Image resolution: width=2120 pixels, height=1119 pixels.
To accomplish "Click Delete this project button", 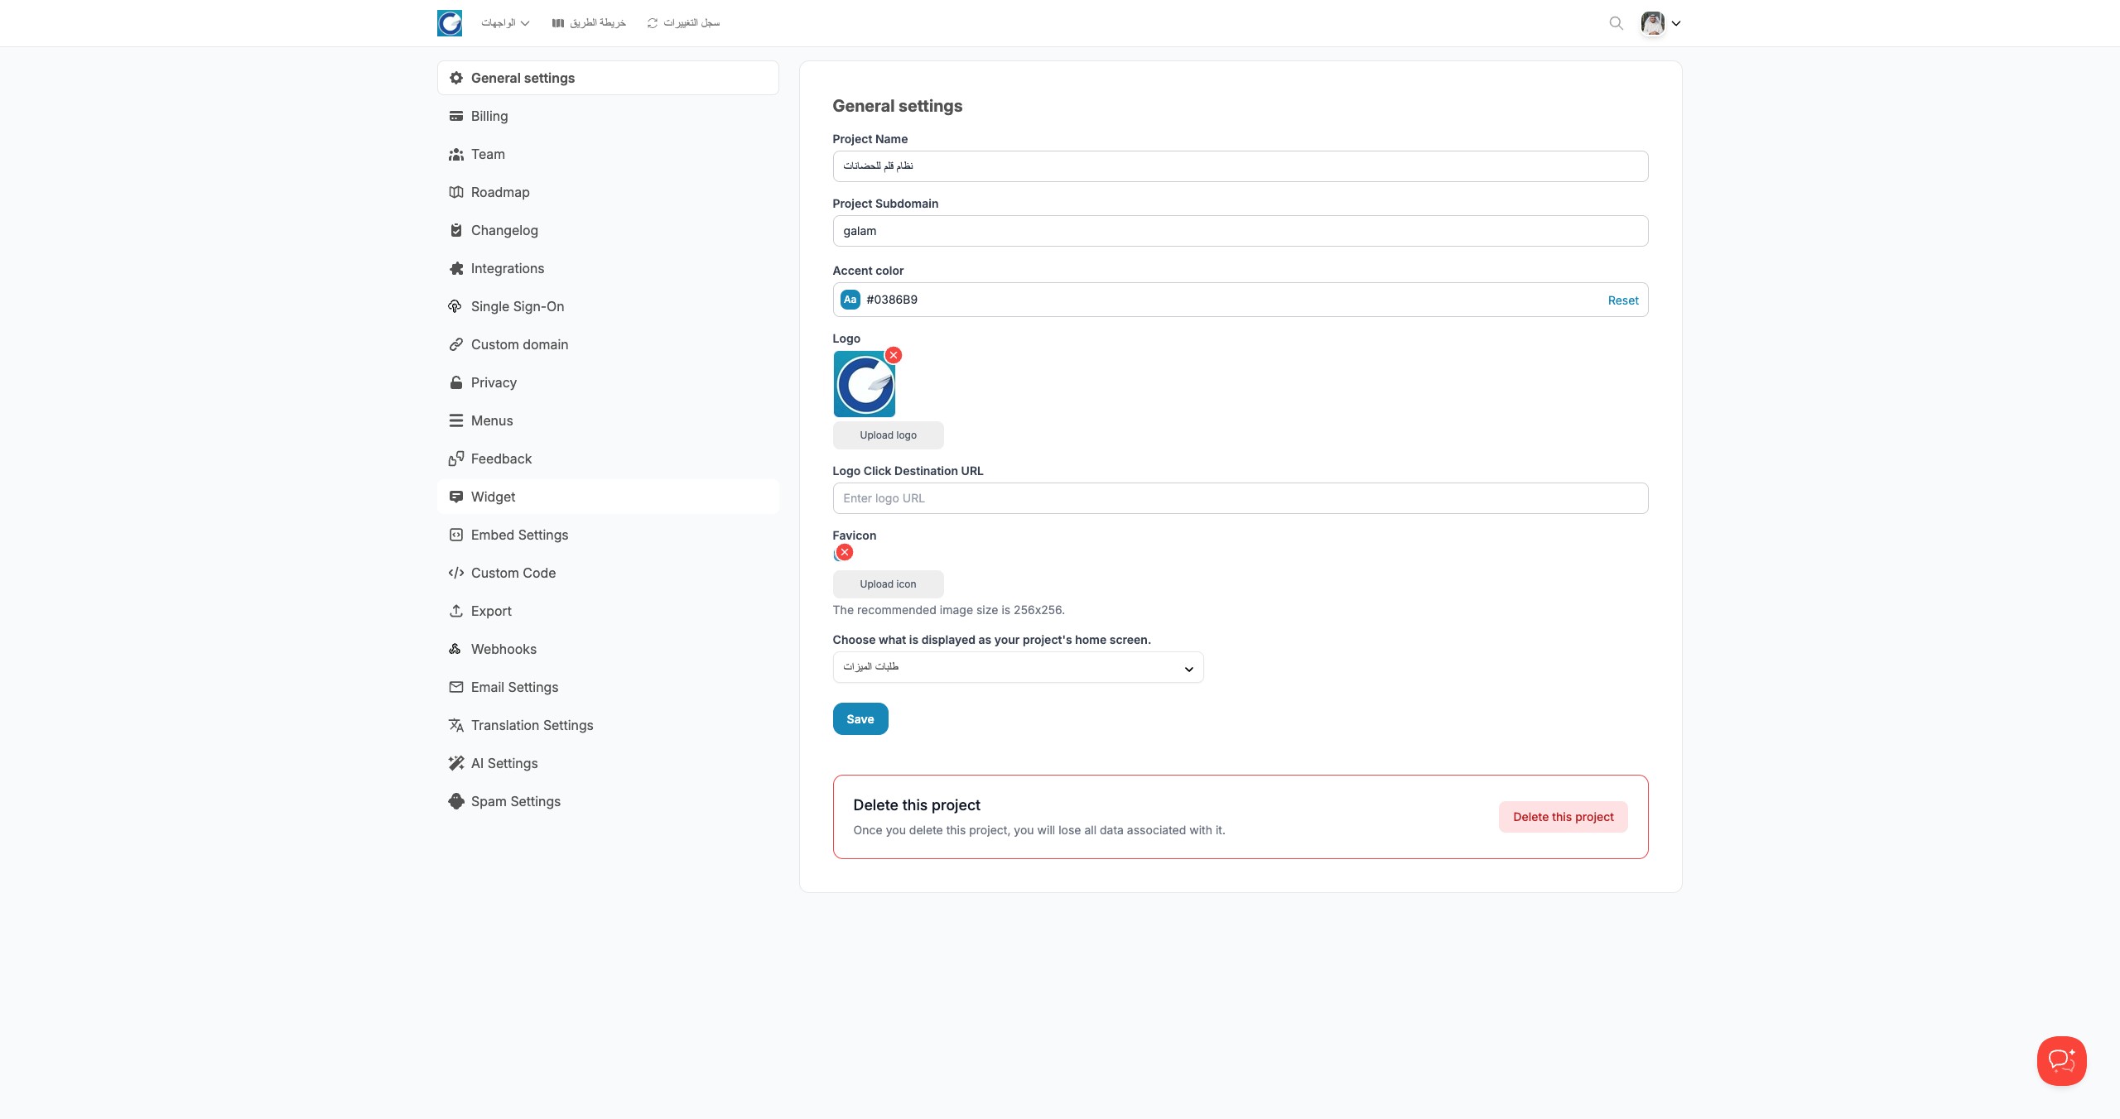I will pos(1563,817).
